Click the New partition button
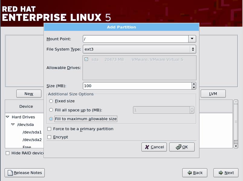Viewport: 243px width, 181px height. click(x=28, y=94)
